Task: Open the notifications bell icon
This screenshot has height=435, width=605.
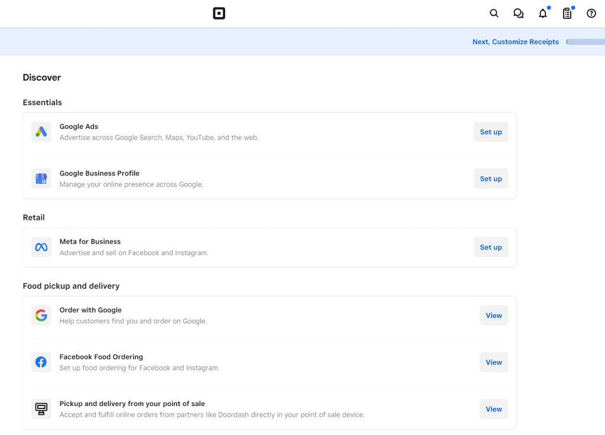Action: click(542, 14)
